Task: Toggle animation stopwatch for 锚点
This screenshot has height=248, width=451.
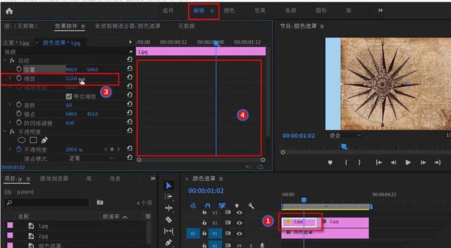Action: [x=19, y=114]
